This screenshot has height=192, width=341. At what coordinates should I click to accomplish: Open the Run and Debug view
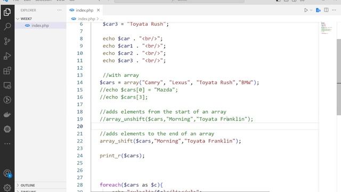tap(7, 56)
